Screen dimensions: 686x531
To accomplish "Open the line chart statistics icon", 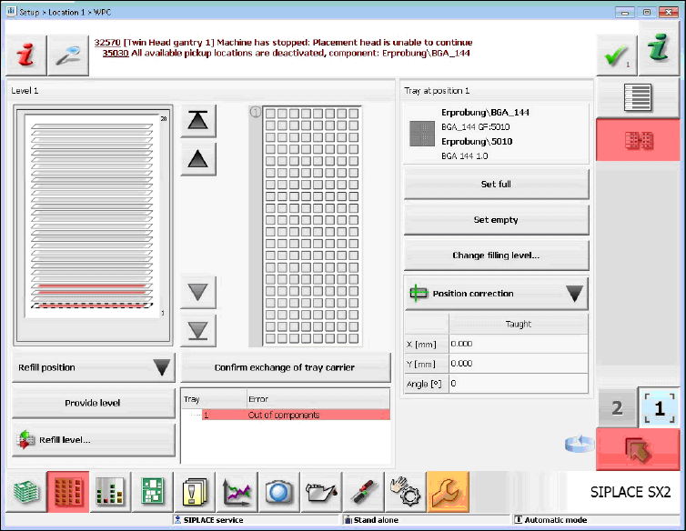I will [237, 492].
